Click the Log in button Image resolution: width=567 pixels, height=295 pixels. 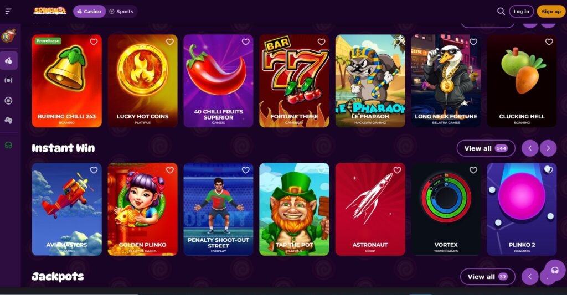click(522, 12)
